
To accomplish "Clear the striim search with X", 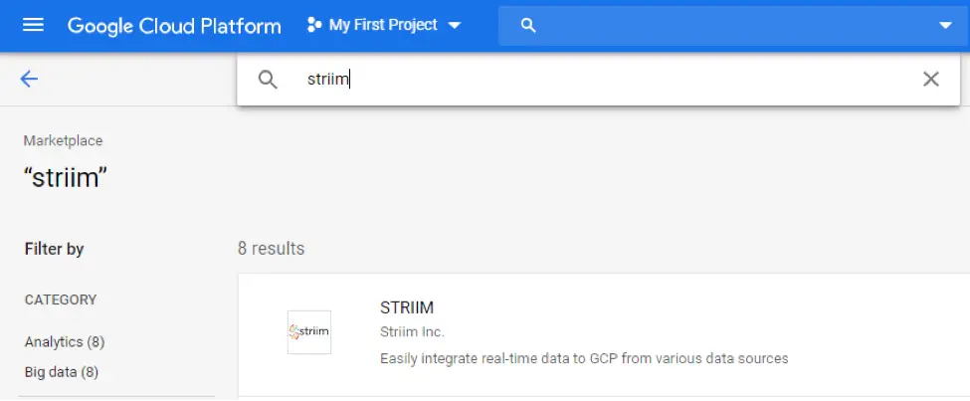I will 930,80.
